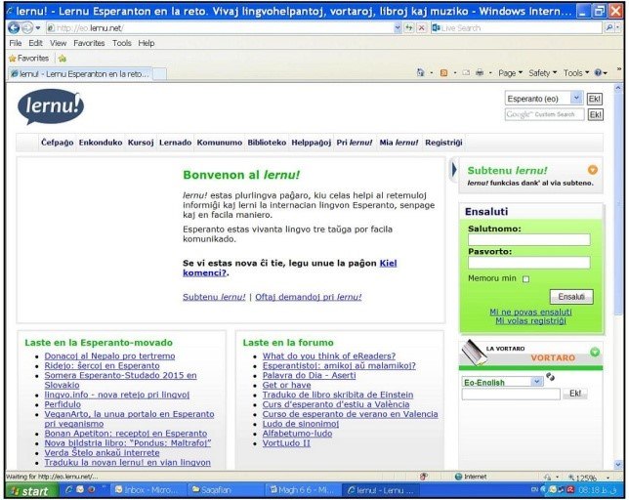Open the Favorites star button
Image resolution: width=629 pixels, height=500 pixels.
pos(29,59)
